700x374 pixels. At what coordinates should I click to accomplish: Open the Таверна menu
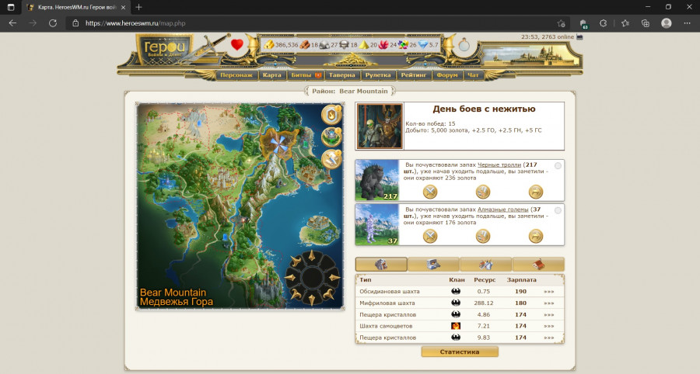342,75
